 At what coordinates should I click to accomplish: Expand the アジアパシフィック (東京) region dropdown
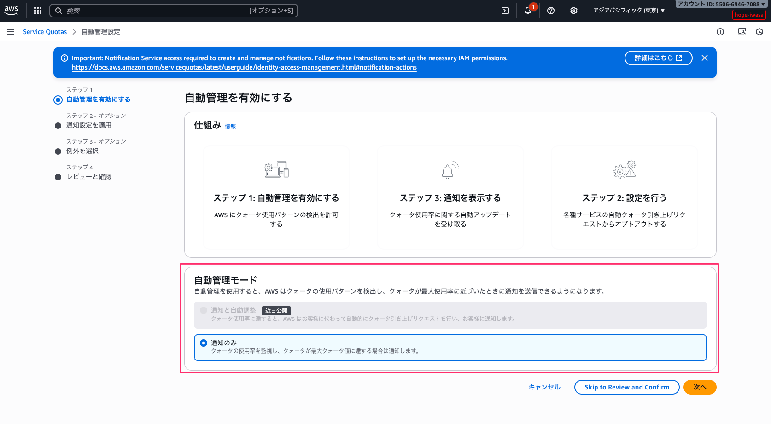pos(628,11)
